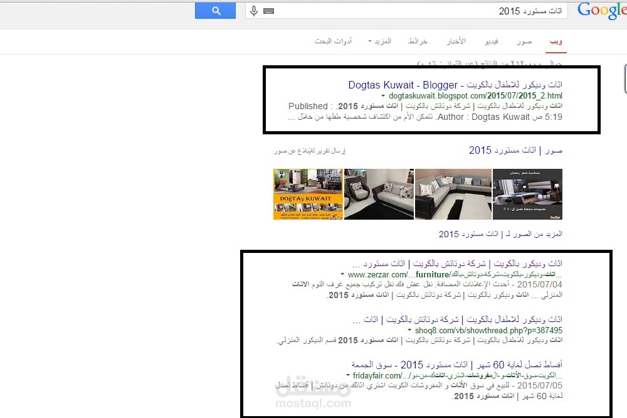This screenshot has height=418, width=627.
Task: Open the zerzar.com result title link
Action: coord(457,264)
